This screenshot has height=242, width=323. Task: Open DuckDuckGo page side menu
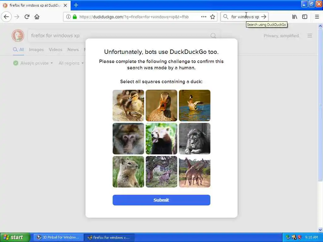tap(310, 36)
